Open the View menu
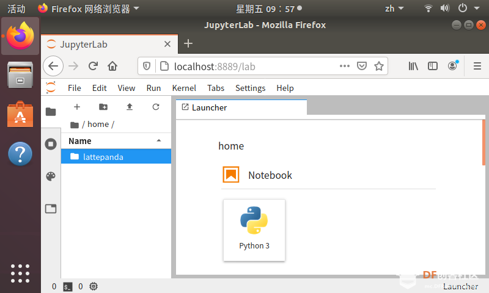 [127, 88]
